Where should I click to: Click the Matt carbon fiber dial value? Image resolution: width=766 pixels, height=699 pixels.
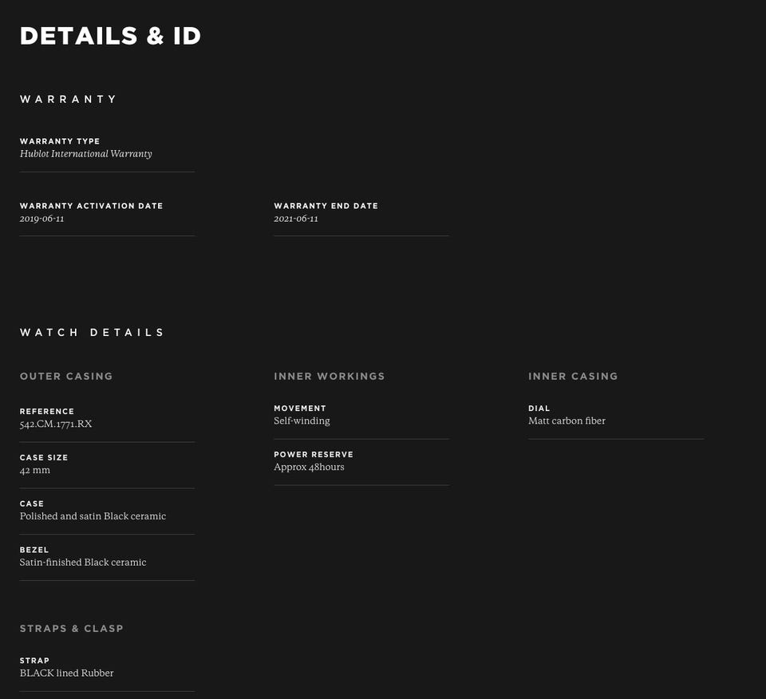(567, 421)
